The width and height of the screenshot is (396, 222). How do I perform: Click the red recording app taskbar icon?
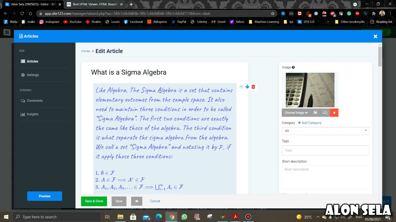(248, 217)
